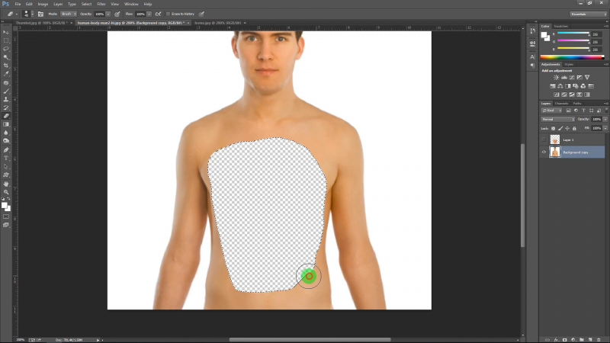Open the layer Opacity dropdown arrow

(x=605, y=120)
